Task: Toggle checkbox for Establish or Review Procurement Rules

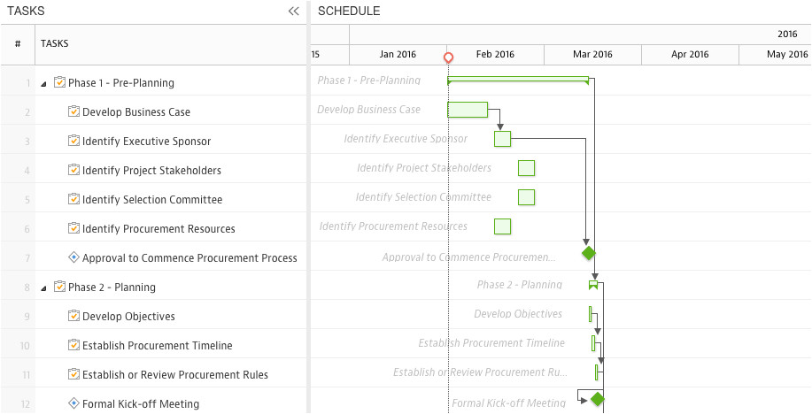Action: coord(74,374)
